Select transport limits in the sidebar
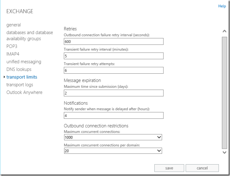The image size is (230, 176). click(22, 77)
